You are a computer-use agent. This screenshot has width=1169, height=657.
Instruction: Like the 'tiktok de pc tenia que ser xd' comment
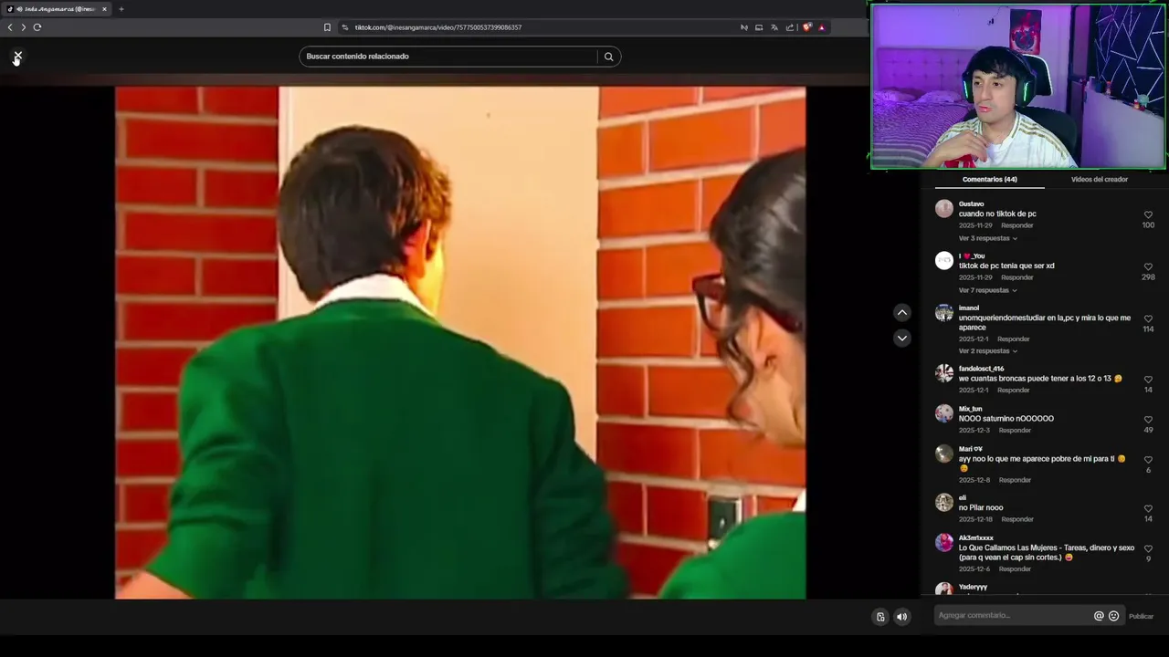1148,266
